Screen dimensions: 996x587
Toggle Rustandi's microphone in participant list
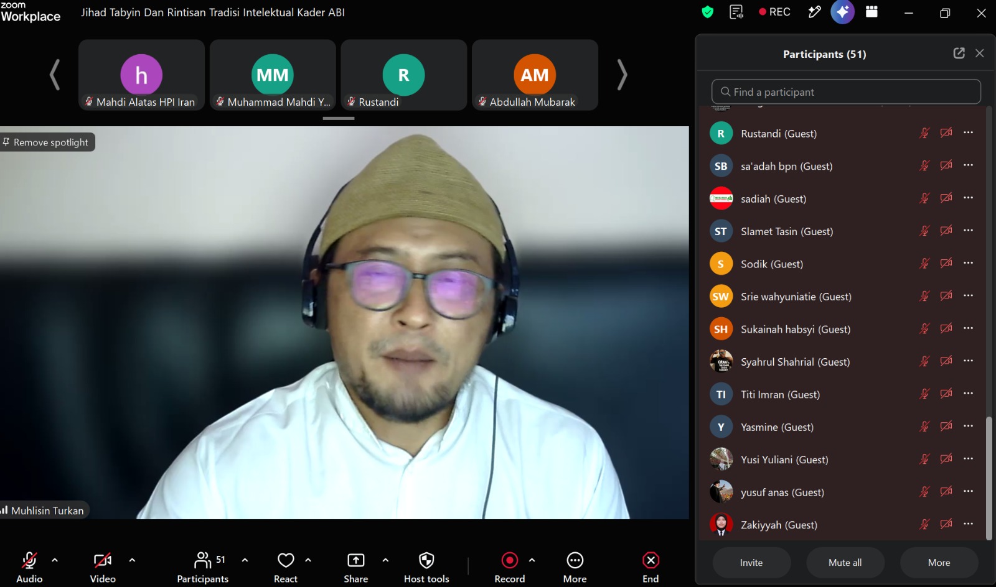924,133
